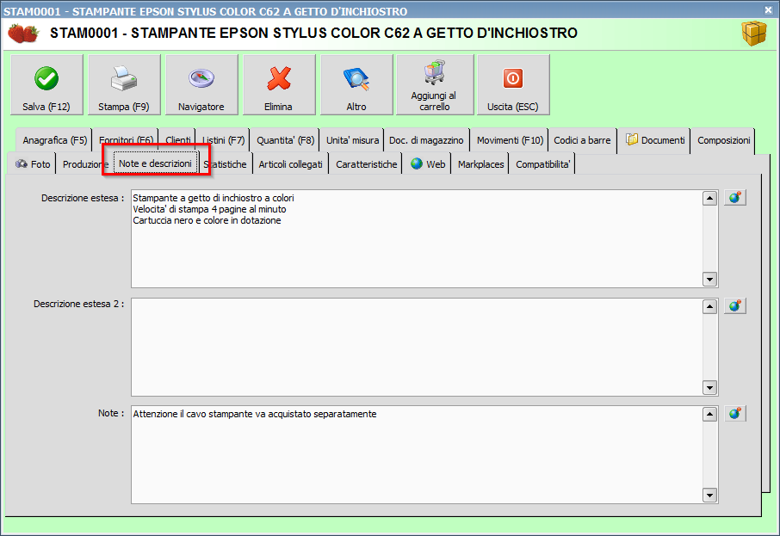Open the Documenti folder tab
Viewport: 780px width, 536px height.
tap(654, 141)
